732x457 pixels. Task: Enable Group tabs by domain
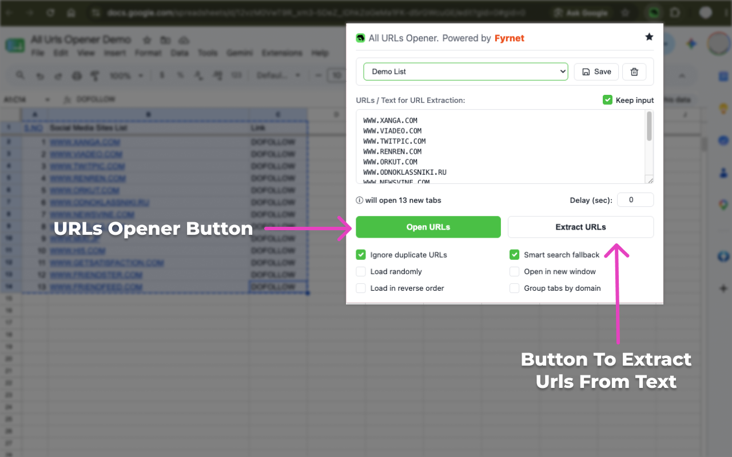point(515,288)
